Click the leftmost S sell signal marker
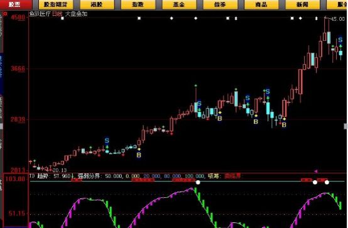Image resolution: width=348 pixels, height=228 pixels. (x=107, y=140)
